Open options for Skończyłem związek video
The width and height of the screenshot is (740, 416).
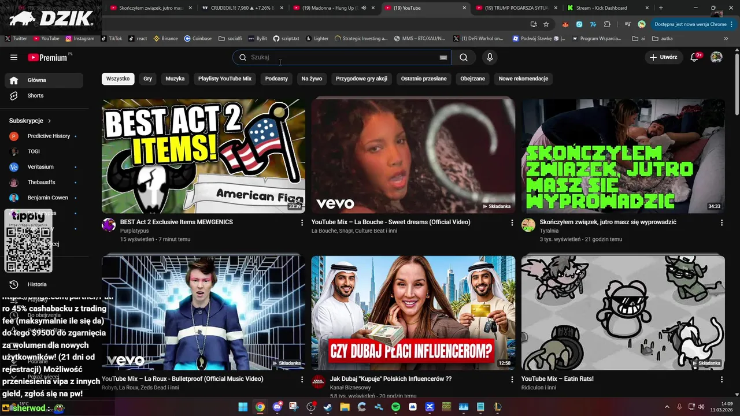coord(721,222)
